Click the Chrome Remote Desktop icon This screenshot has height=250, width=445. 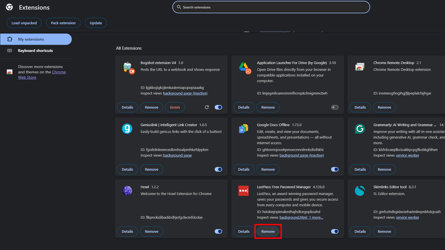360,67
